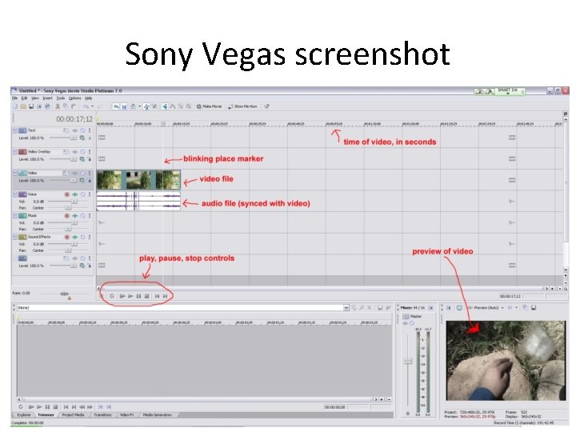576x432 pixels.
Task: Collapse the Sound Effects track header
Action: (x=15, y=237)
